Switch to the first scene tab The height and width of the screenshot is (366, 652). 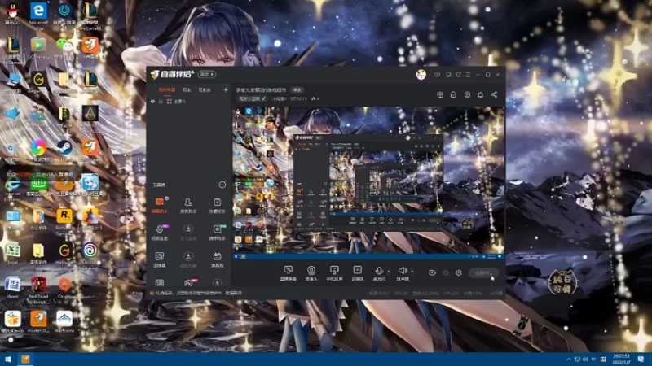pyautogui.click(x=167, y=89)
